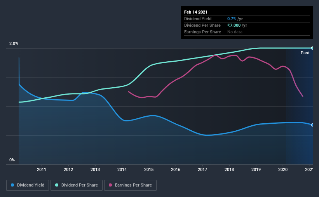319x197 pixels.
Task: Click the 2014 x-axis label
Action: (x=122, y=169)
